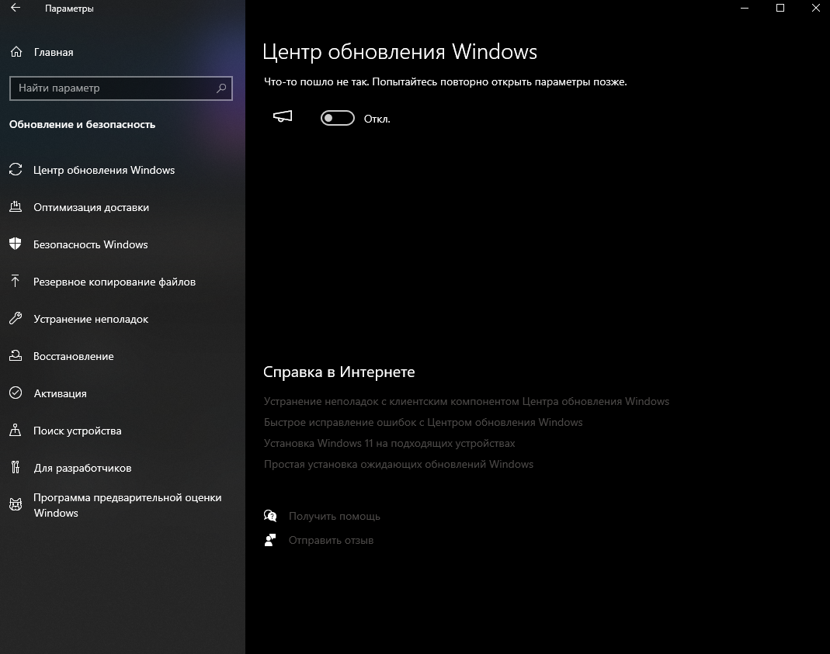
Task: Click the Получить помощь chat icon
Action: [x=270, y=516]
